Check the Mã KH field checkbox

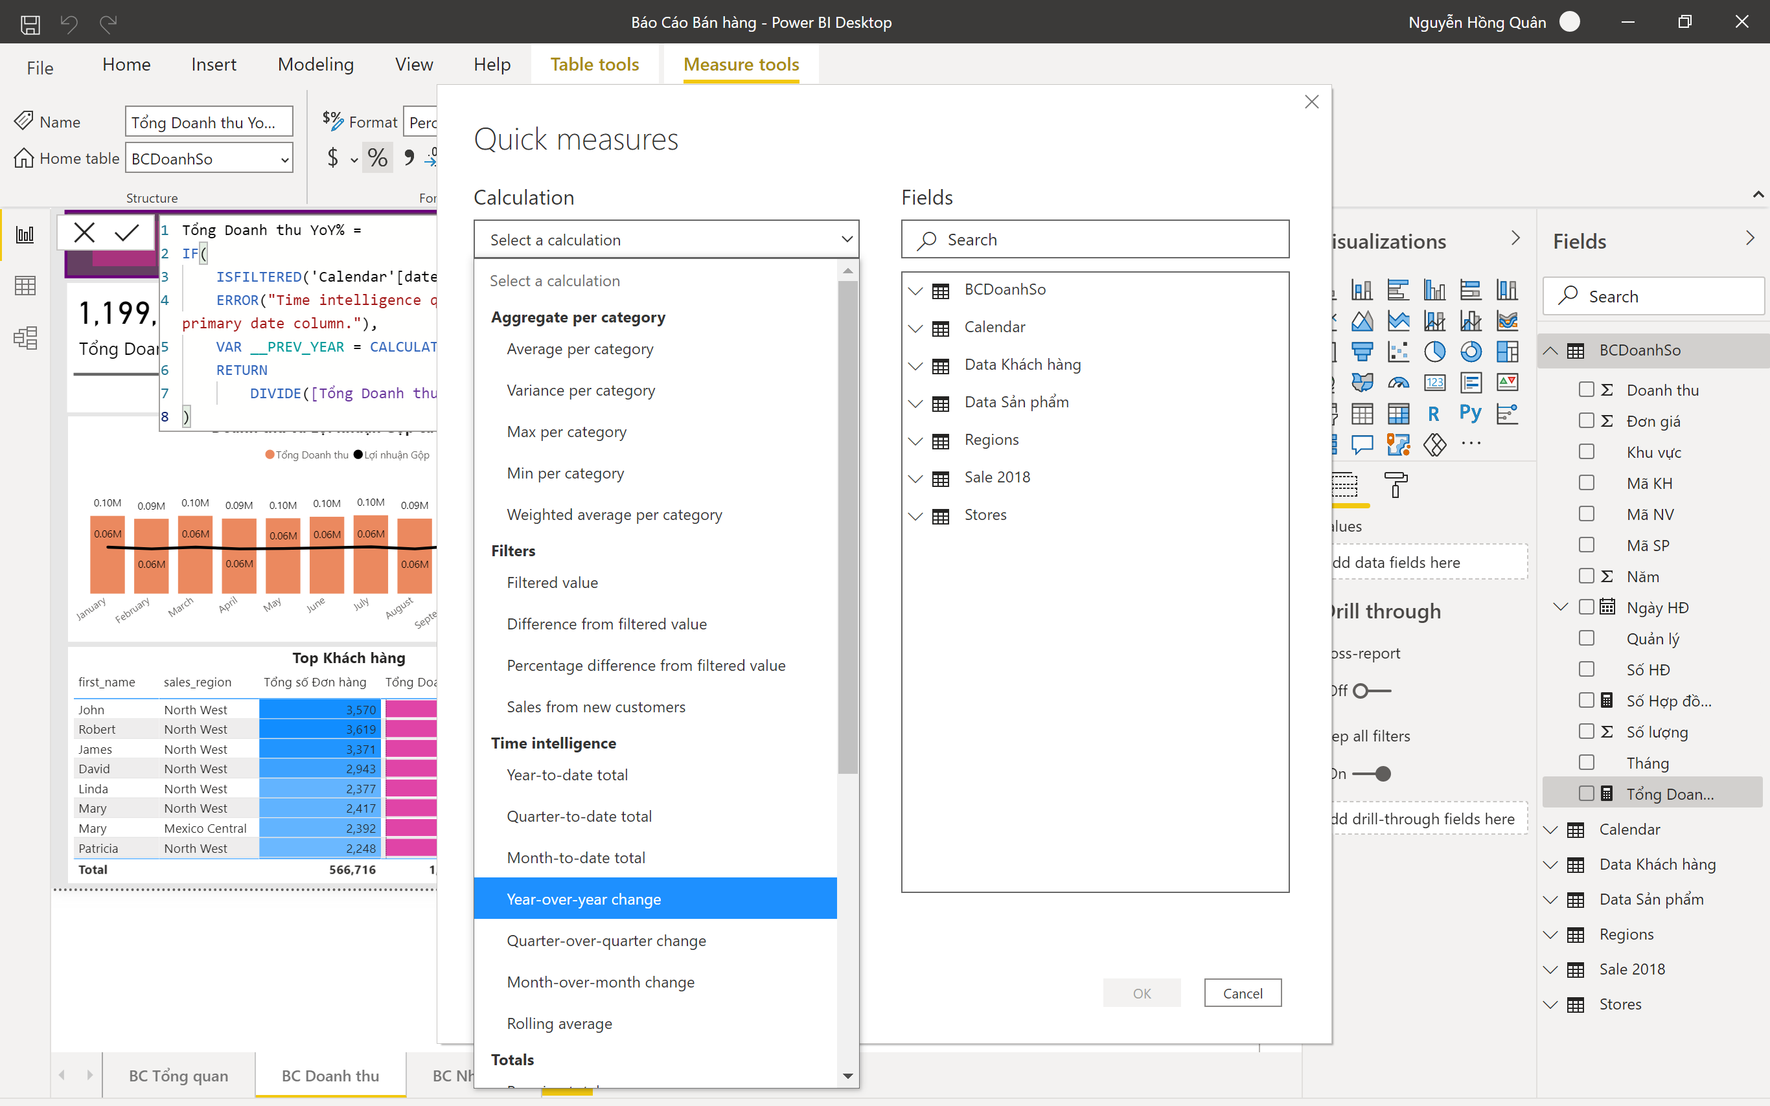[1587, 483]
